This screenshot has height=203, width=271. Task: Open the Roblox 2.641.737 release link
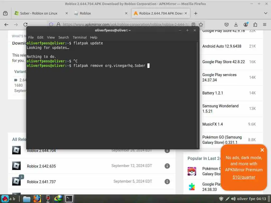41,182
